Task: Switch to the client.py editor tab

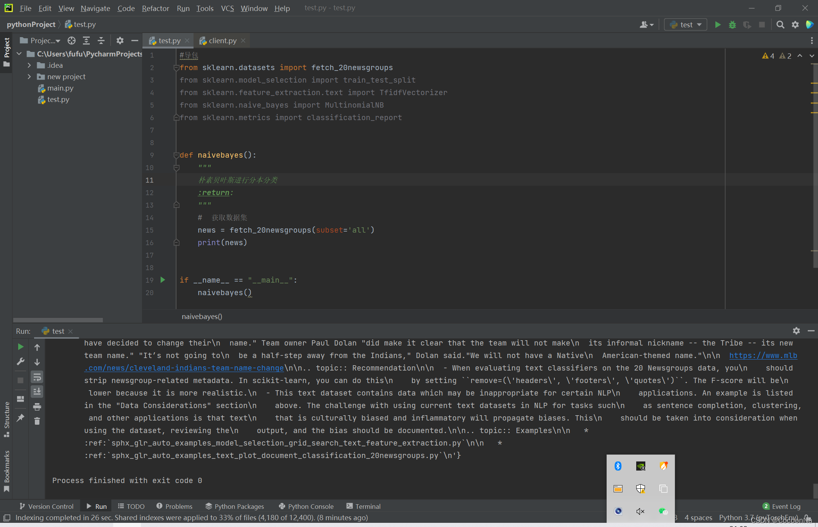Action: [222, 41]
